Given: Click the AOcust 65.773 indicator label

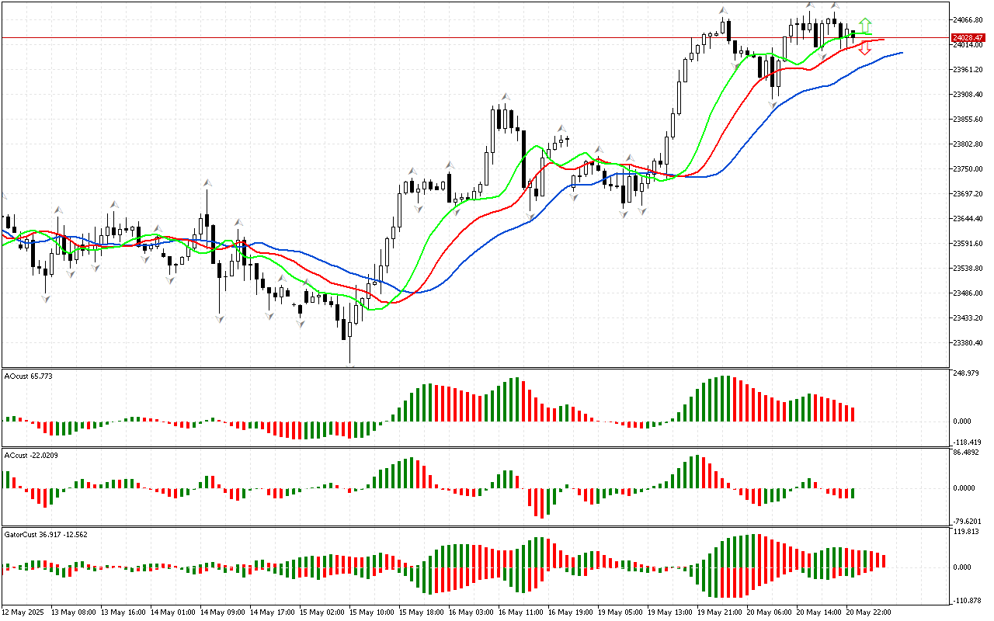Looking at the screenshot, I should pyautogui.click(x=28, y=376).
